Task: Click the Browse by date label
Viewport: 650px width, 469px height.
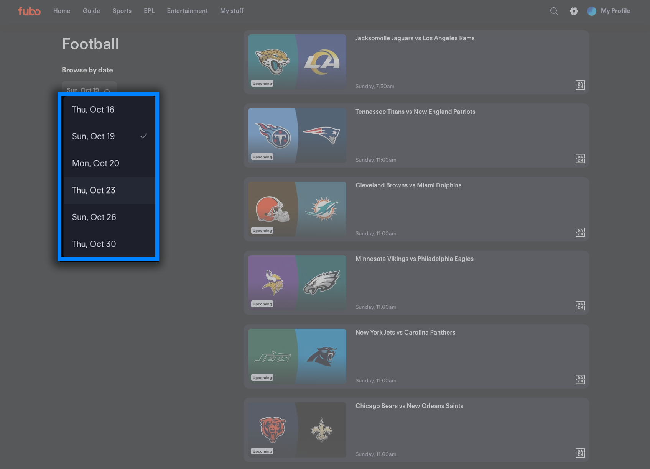Action: tap(87, 70)
